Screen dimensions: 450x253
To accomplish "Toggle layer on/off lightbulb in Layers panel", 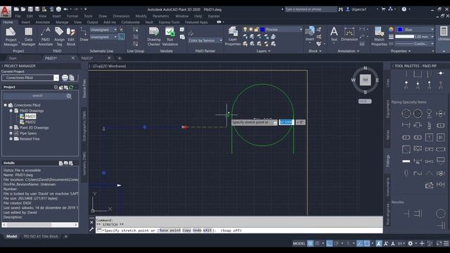I will [x=245, y=30].
